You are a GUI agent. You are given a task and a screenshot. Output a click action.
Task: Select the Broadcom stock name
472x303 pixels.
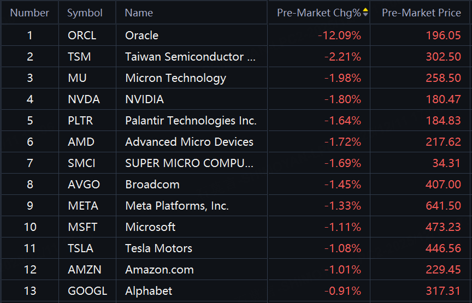click(152, 185)
